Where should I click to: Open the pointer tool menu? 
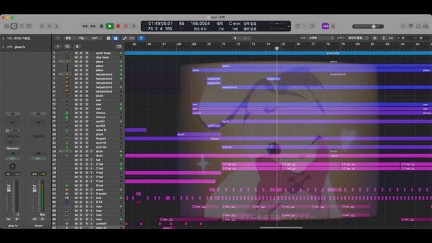[x=236, y=38]
